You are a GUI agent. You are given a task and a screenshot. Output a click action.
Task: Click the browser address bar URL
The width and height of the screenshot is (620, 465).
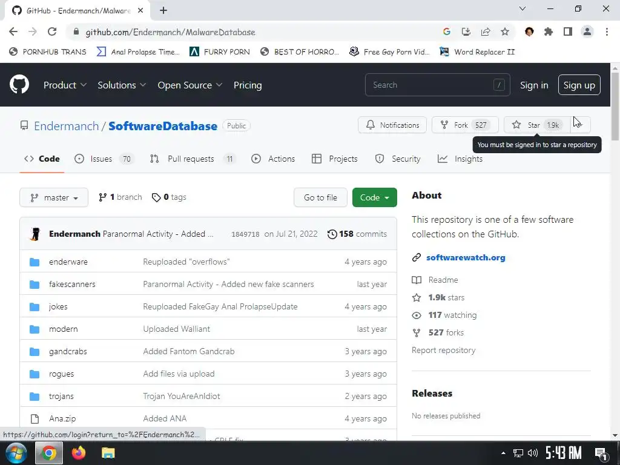click(170, 32)
